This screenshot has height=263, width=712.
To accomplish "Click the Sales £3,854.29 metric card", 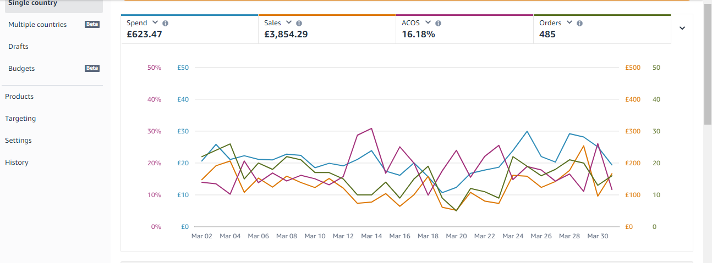I will (x=327, y=29).
